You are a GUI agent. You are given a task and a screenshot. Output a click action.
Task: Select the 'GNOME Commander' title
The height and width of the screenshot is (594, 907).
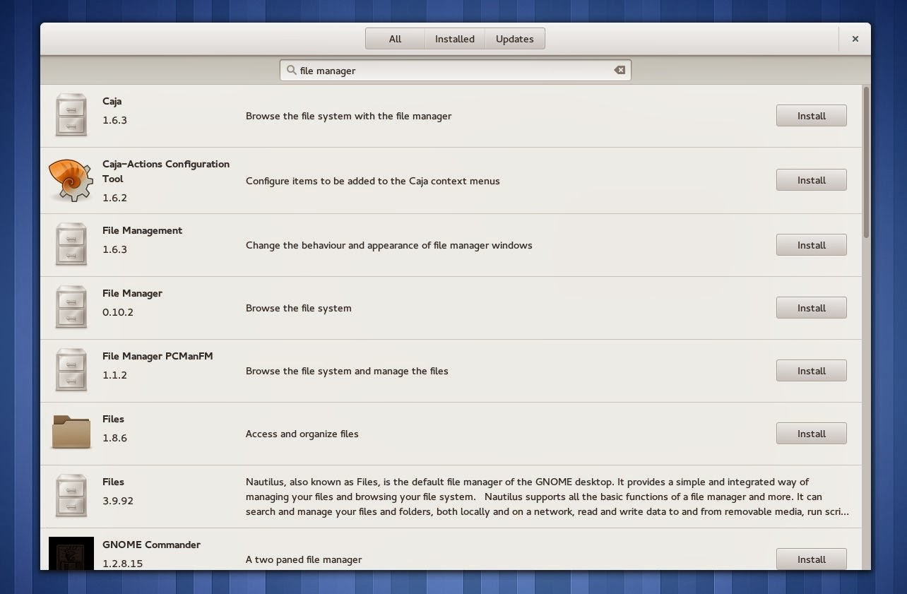tap(151, 545)
